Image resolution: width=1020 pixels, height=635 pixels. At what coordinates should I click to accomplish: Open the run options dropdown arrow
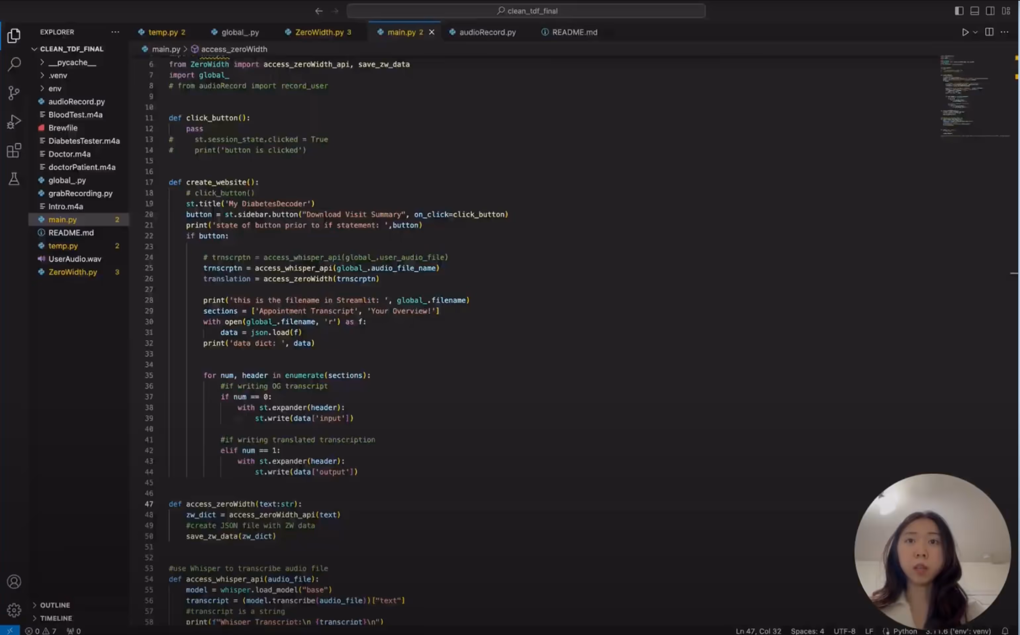[x=975, y=32]
